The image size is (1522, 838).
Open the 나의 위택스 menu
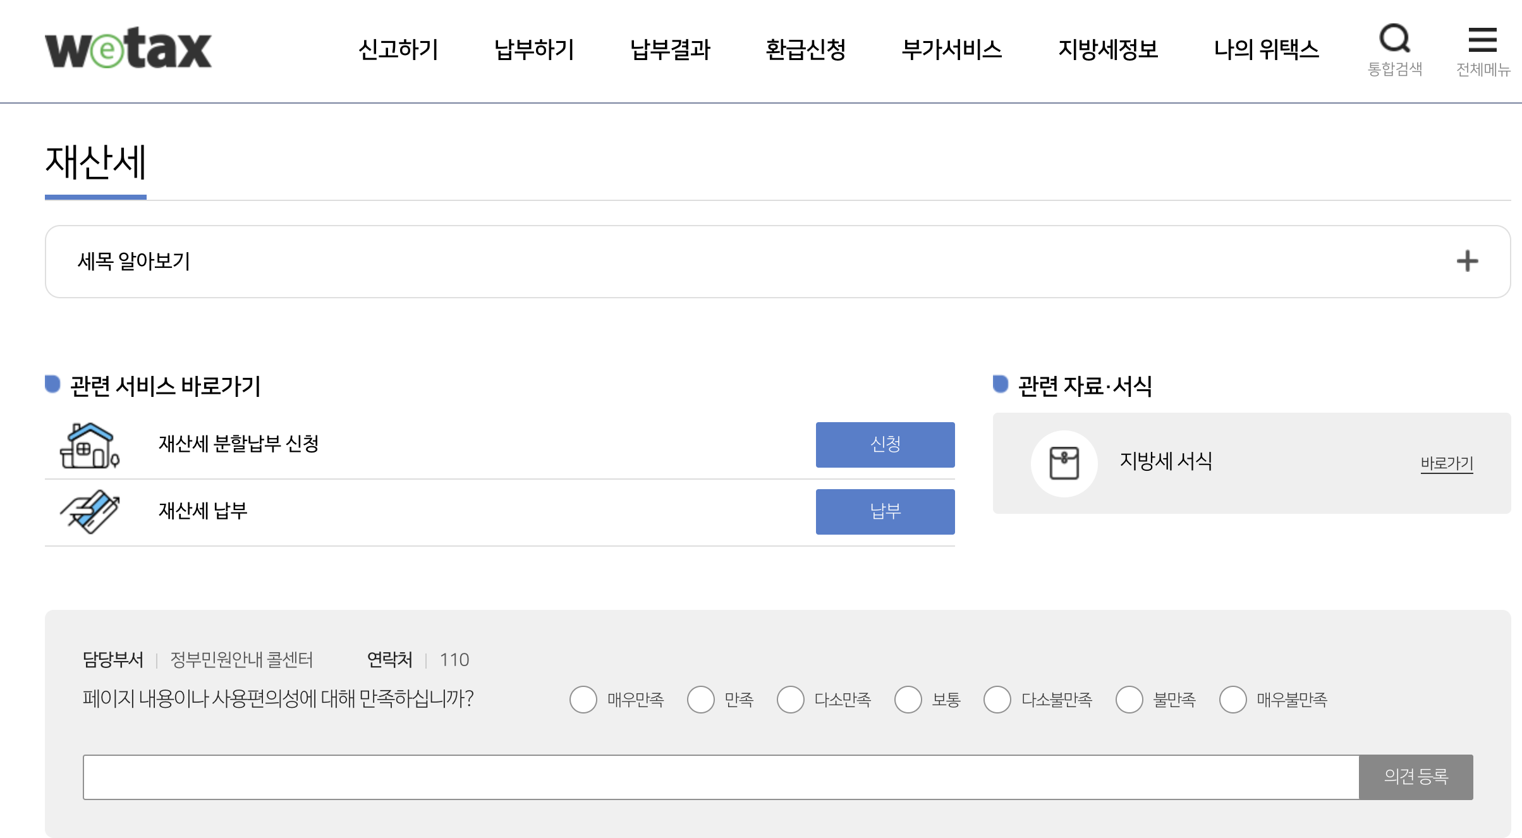click(1266, 49)
